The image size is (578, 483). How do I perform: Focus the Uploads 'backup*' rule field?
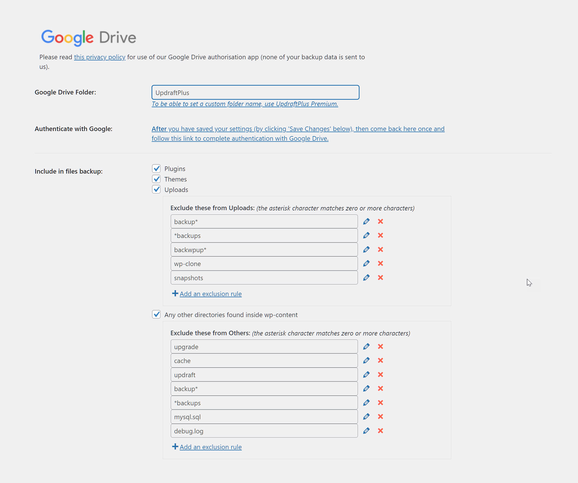coord(264,222)
